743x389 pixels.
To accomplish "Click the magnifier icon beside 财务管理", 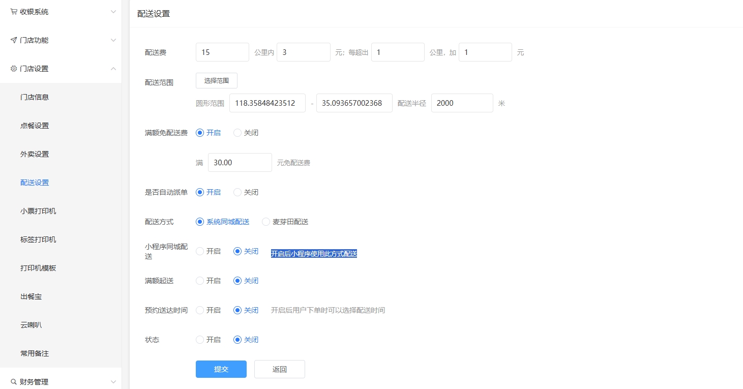I will pyautogui.click(x=14, y=382).
